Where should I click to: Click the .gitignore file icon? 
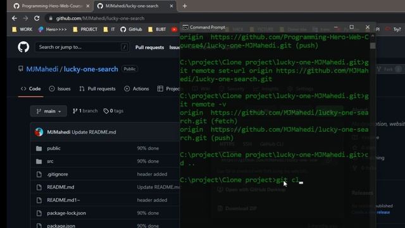click(39, 174)
